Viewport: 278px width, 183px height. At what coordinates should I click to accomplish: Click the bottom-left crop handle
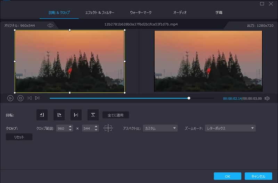point(15,93)
